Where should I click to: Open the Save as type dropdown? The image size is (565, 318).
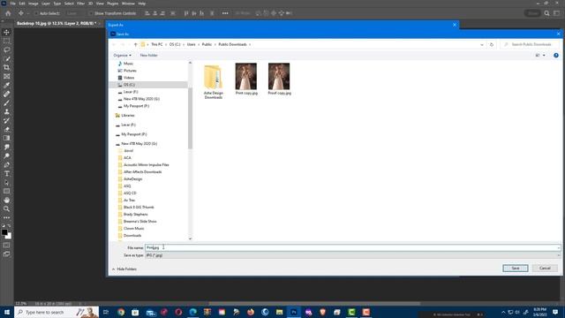(353, 255)
